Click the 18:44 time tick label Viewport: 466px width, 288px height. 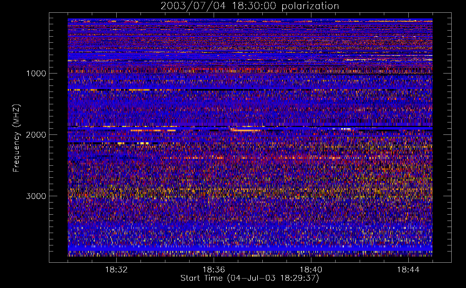tap(408, 270)
